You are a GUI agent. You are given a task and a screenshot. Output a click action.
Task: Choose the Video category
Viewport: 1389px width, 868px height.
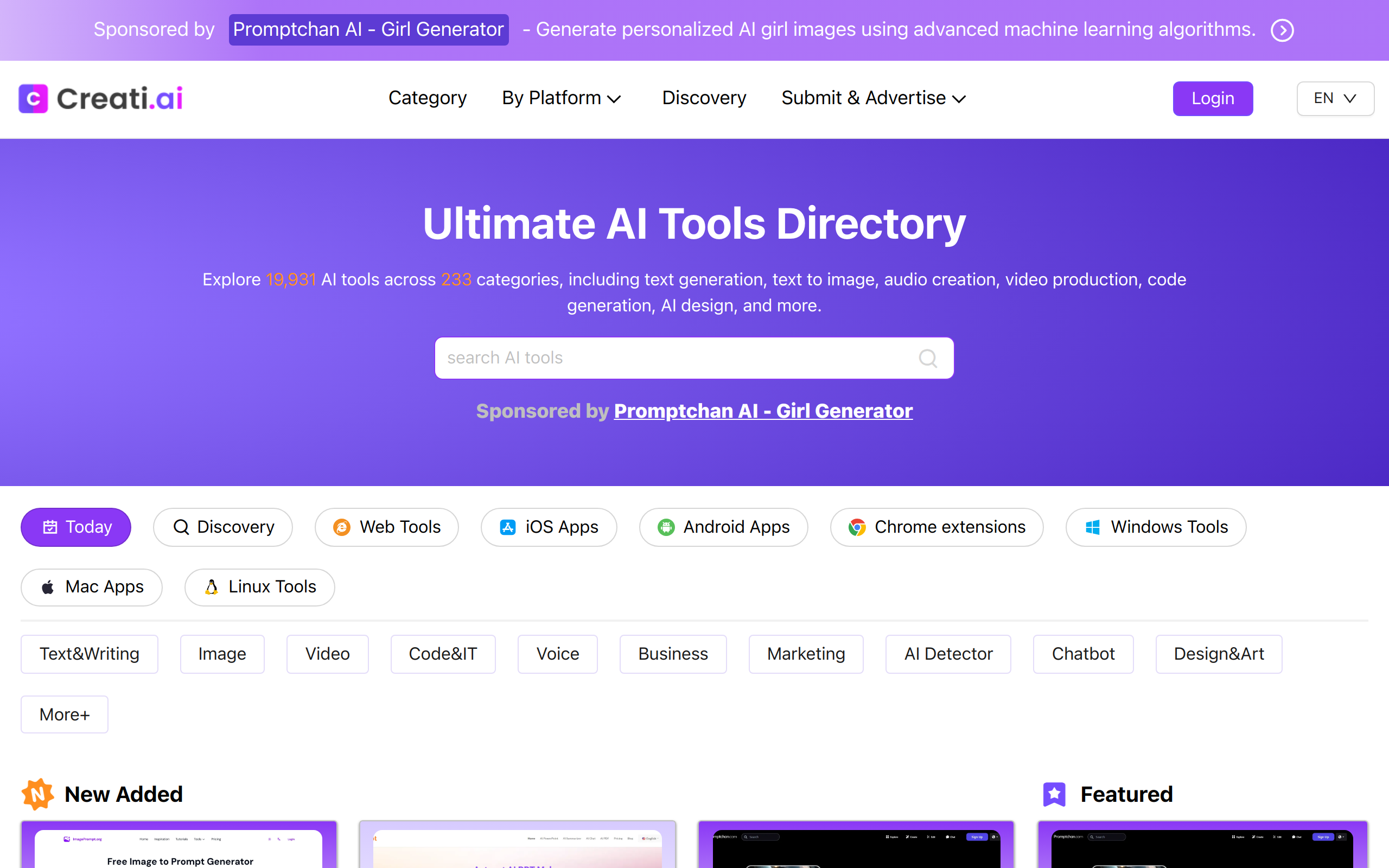point(327,654)
